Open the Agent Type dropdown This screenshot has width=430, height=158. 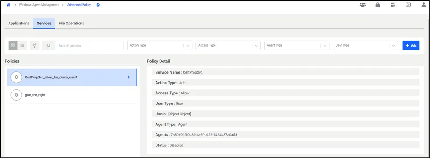click(x=297, y=45)
